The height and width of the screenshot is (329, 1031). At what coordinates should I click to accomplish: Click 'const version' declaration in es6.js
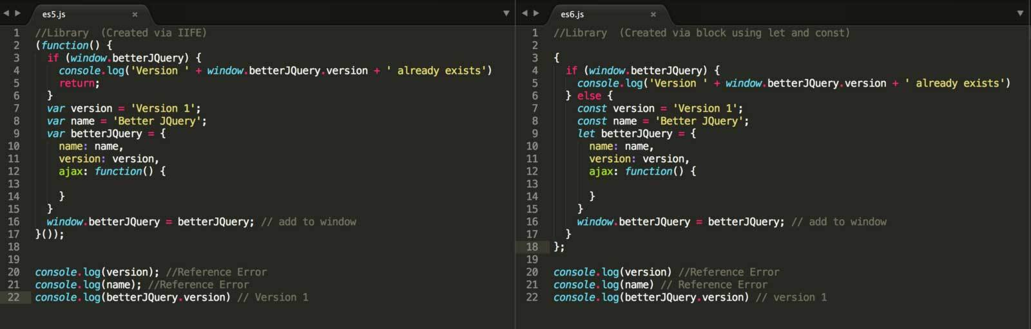(616, 109)
